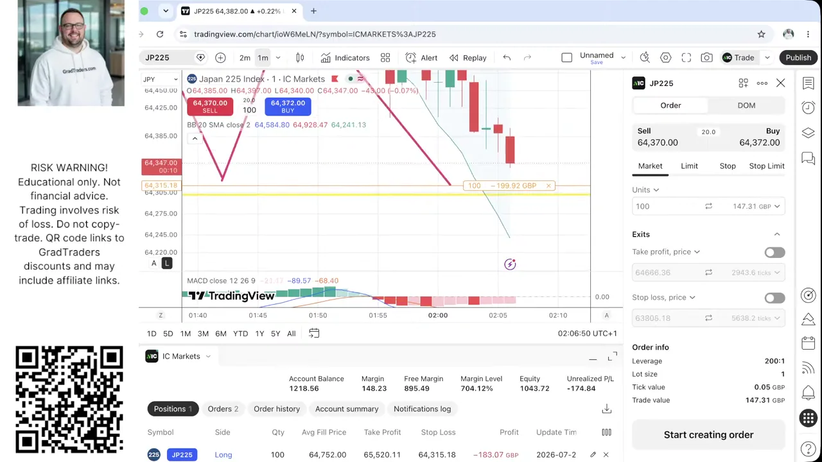Take a chart snapshot with camera icon
The image size is (822, 462).
point(706,58)
